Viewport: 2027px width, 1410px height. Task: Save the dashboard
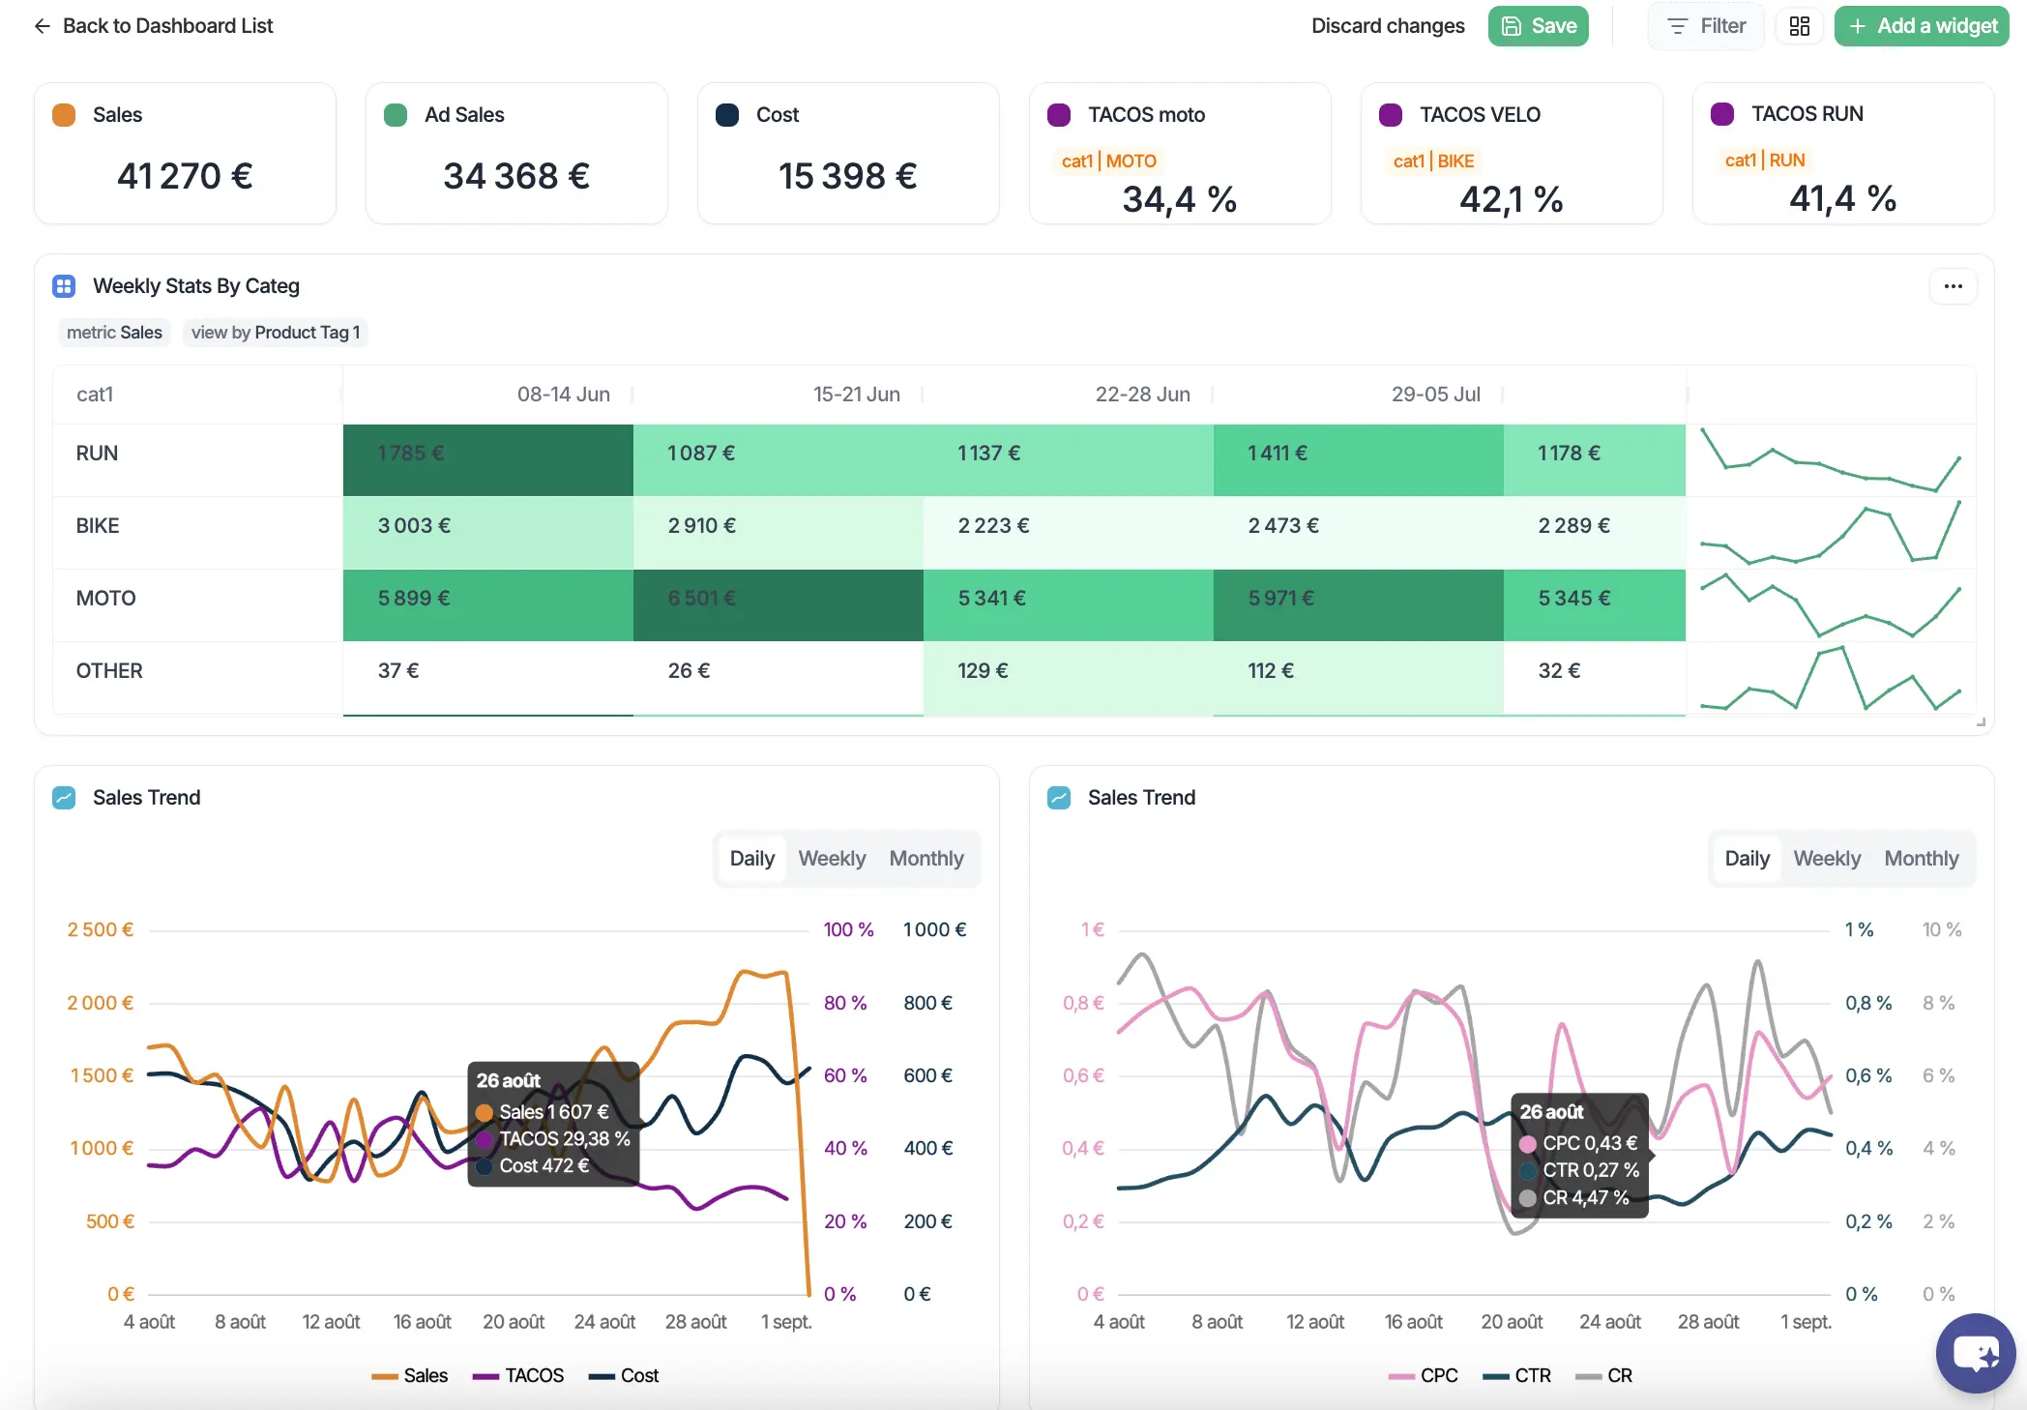[x=1539, y=26]
